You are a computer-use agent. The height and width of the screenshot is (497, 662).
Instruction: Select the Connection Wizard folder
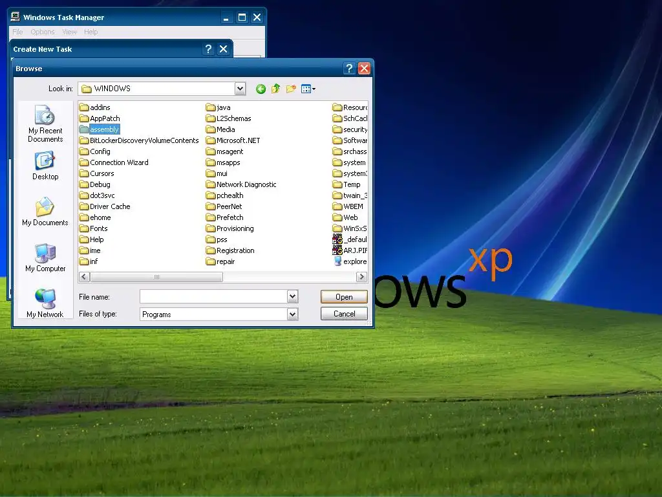(x=114, y=162)
